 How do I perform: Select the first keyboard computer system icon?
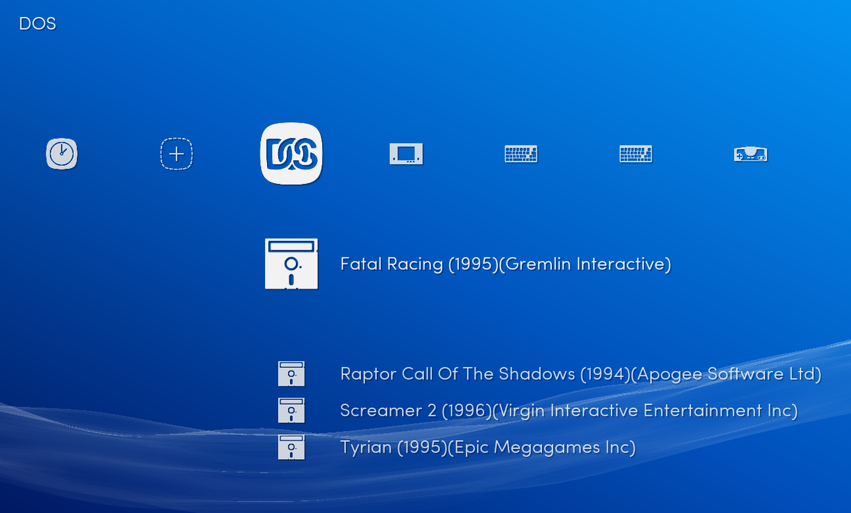[x=521, y=154]
